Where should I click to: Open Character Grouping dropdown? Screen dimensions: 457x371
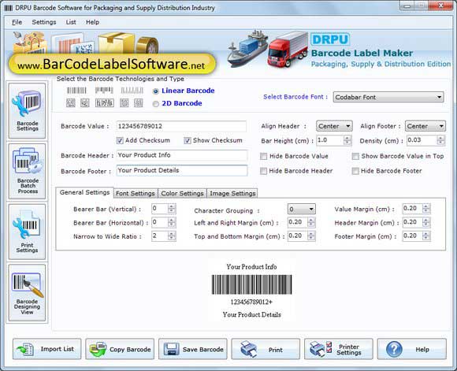(301, 209)
